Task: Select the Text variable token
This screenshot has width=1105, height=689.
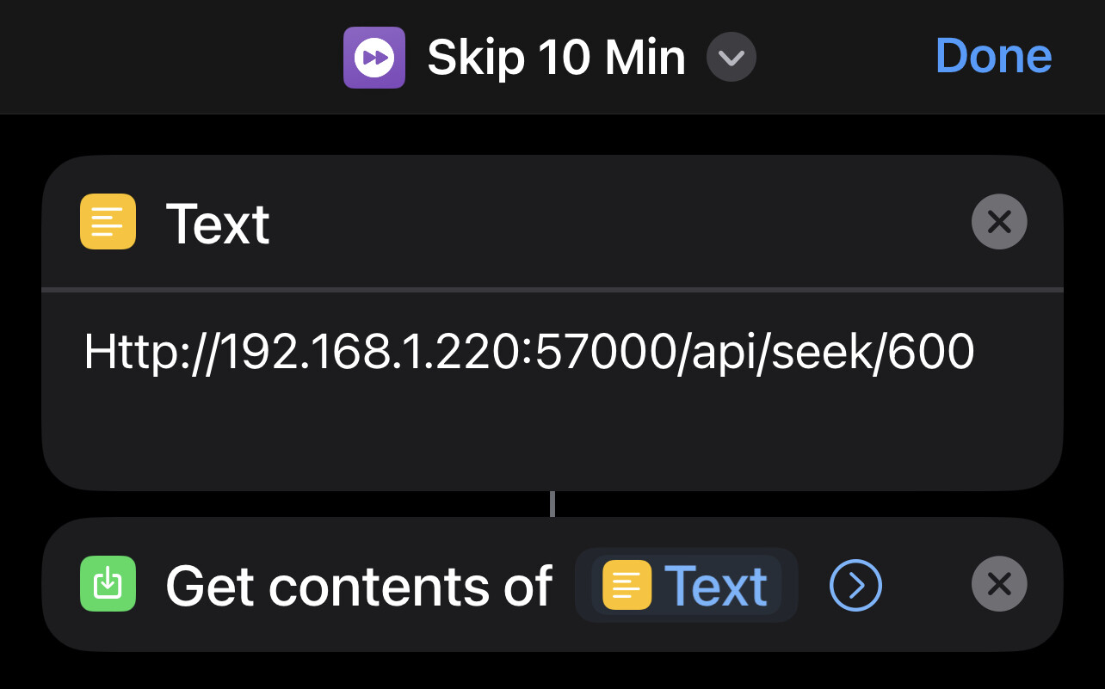Action: click(x=687, y=585)
